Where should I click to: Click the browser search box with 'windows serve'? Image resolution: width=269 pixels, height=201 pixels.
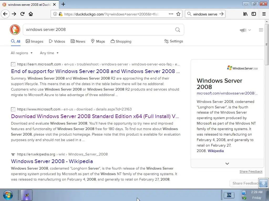tap(205, 14)
